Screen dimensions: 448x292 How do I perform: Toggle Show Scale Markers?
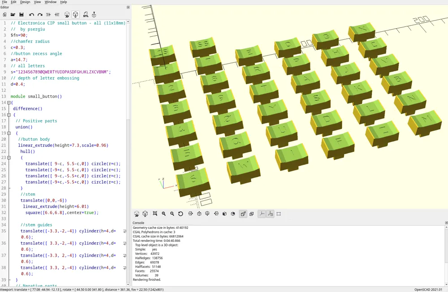tap(270, 214)
